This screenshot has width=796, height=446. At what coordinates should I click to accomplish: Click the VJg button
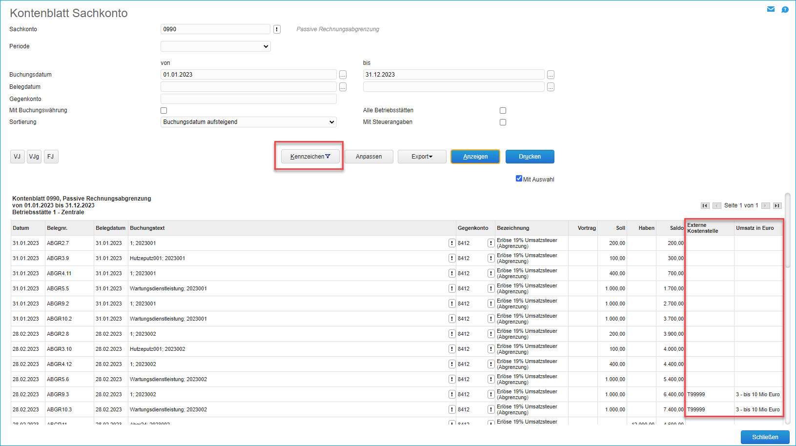coord(34,157)
